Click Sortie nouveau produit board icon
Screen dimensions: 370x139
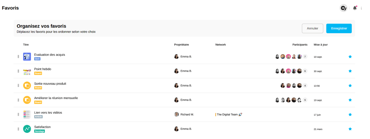[x=27, y=86]
